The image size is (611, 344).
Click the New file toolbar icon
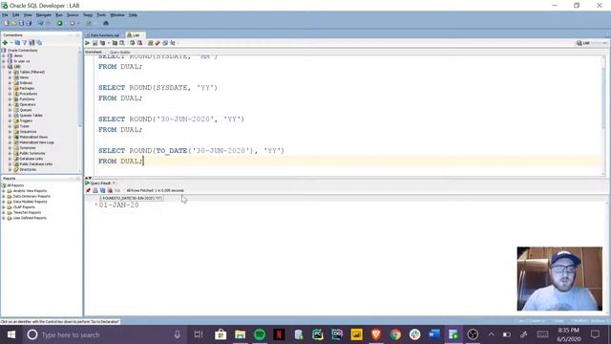pos(7,23)
